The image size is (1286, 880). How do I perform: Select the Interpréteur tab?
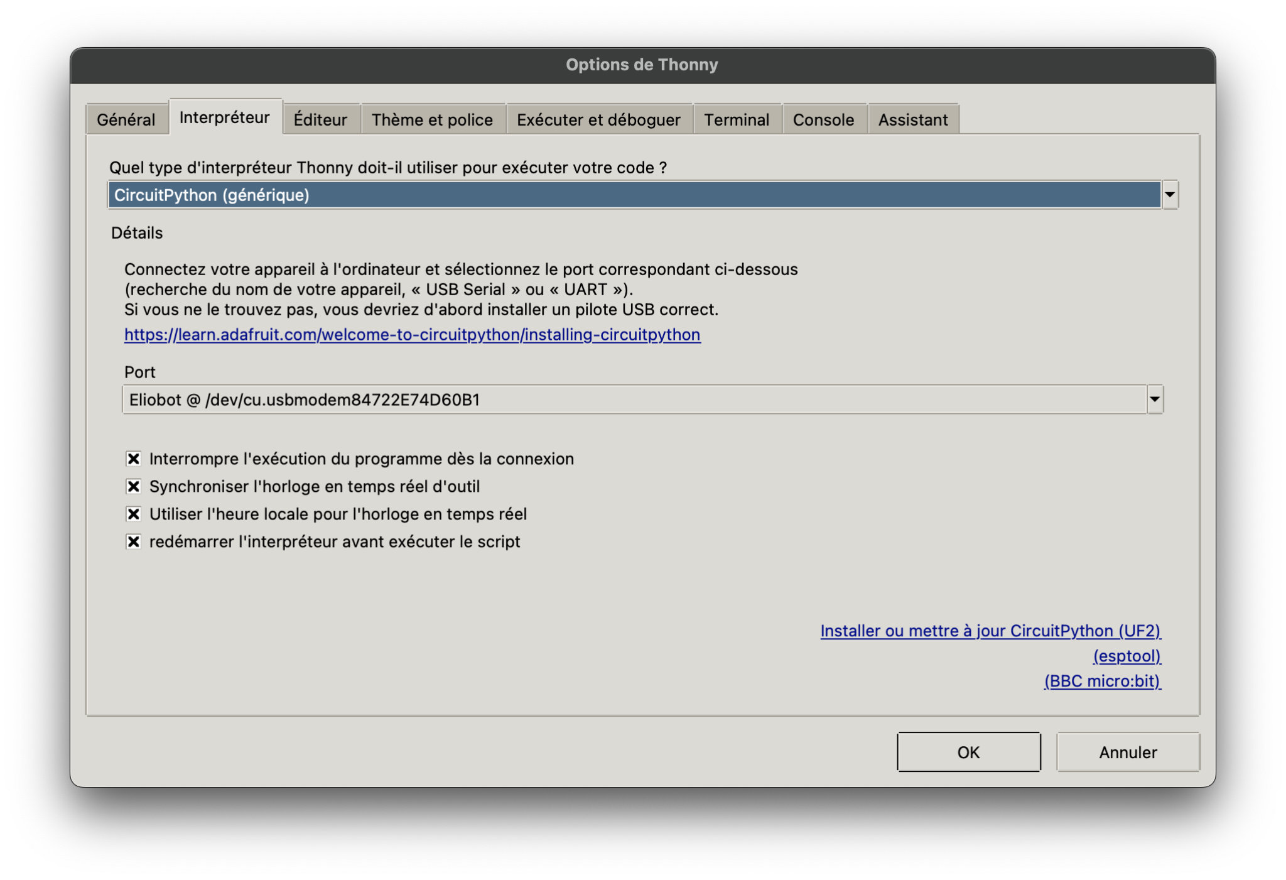tap(225, 117)
